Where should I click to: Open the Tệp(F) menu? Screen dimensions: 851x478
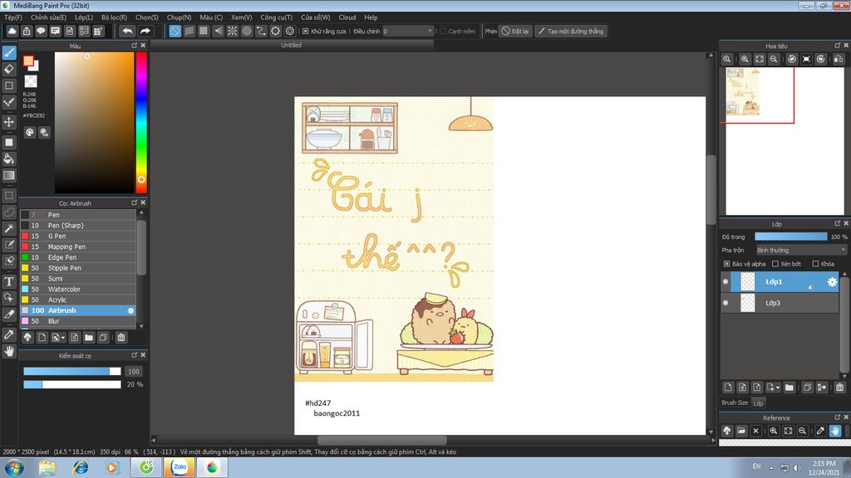point(13,17)
